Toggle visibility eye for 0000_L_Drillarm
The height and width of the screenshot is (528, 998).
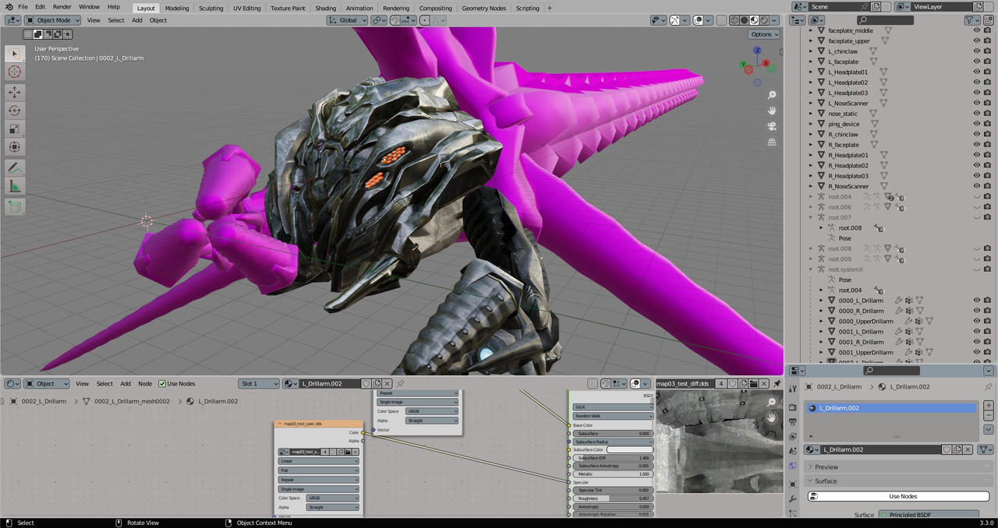point(976,300)
